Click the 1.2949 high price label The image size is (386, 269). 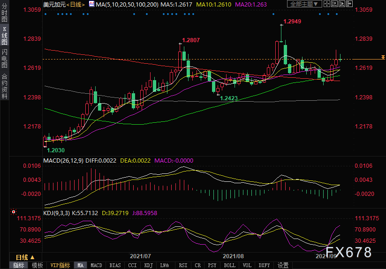click(x=292, y=22)
